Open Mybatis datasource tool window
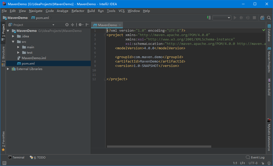 (269, 135)
